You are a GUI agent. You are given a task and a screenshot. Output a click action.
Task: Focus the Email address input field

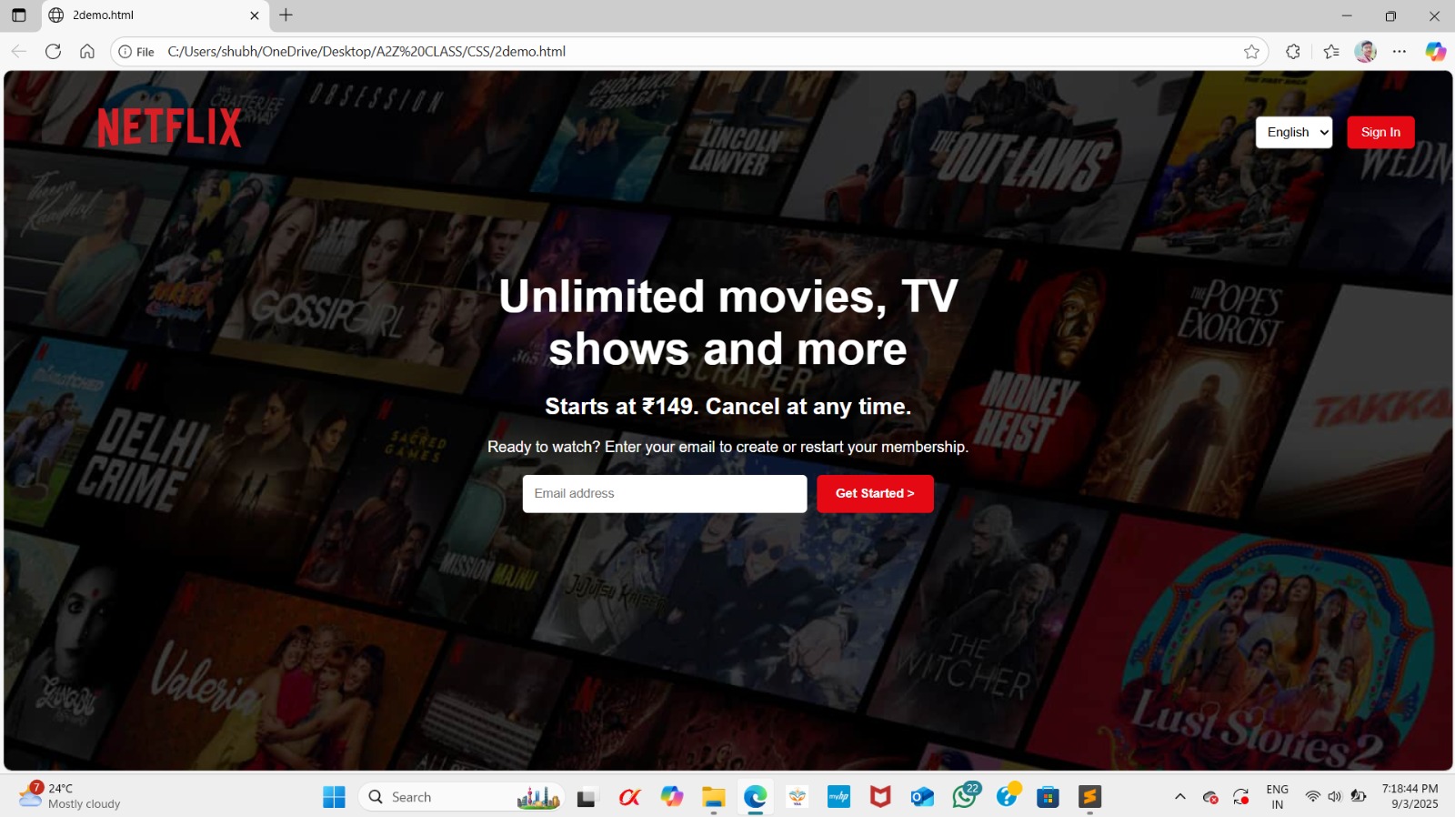664,493
